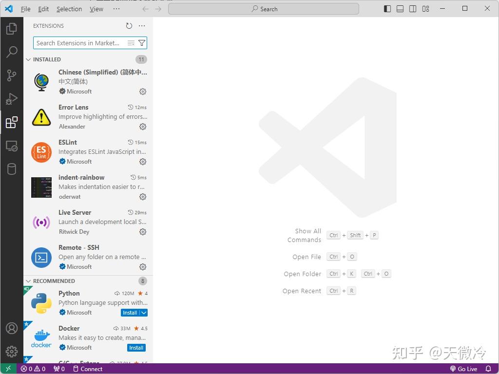Click Connect in the status bar
This screenshot has height=374, width=499.
pyautogui.click(x=88, y=369)
